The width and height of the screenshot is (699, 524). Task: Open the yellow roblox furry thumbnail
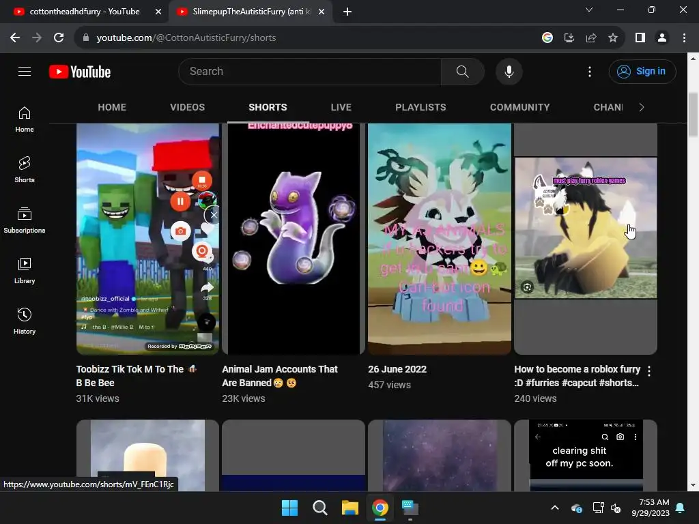tap(585, 239)
